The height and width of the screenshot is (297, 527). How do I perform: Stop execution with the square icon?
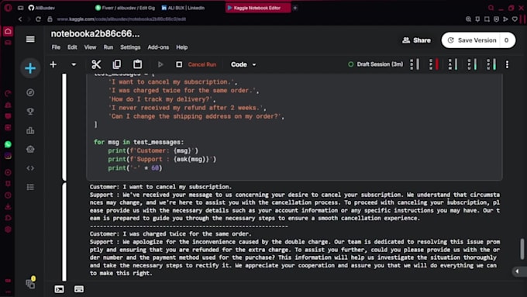[x=179, y=64]
